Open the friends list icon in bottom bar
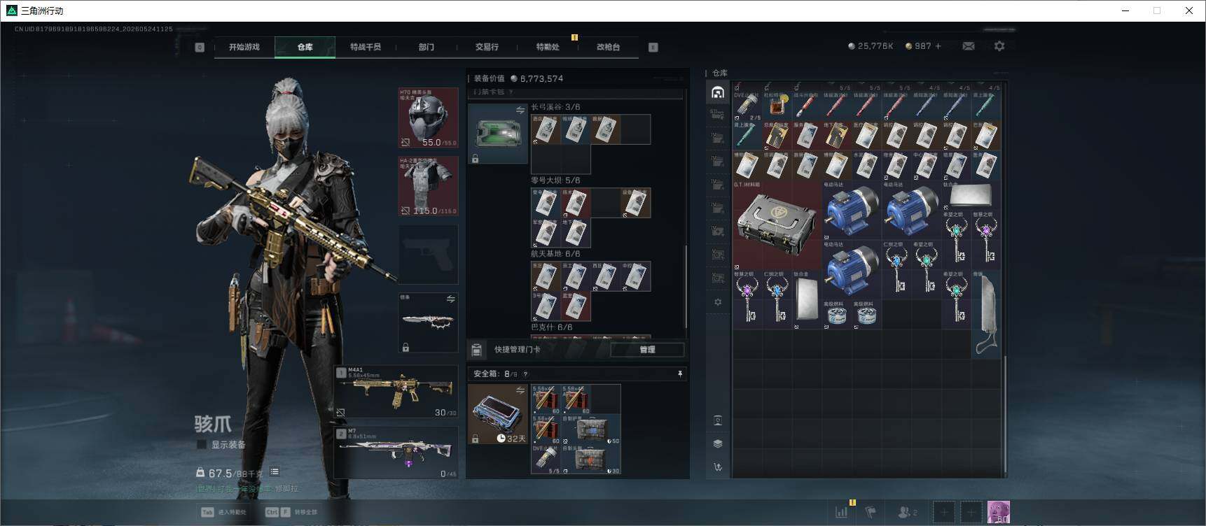This screenshot has height=526, width=1206. pos(907,512)
